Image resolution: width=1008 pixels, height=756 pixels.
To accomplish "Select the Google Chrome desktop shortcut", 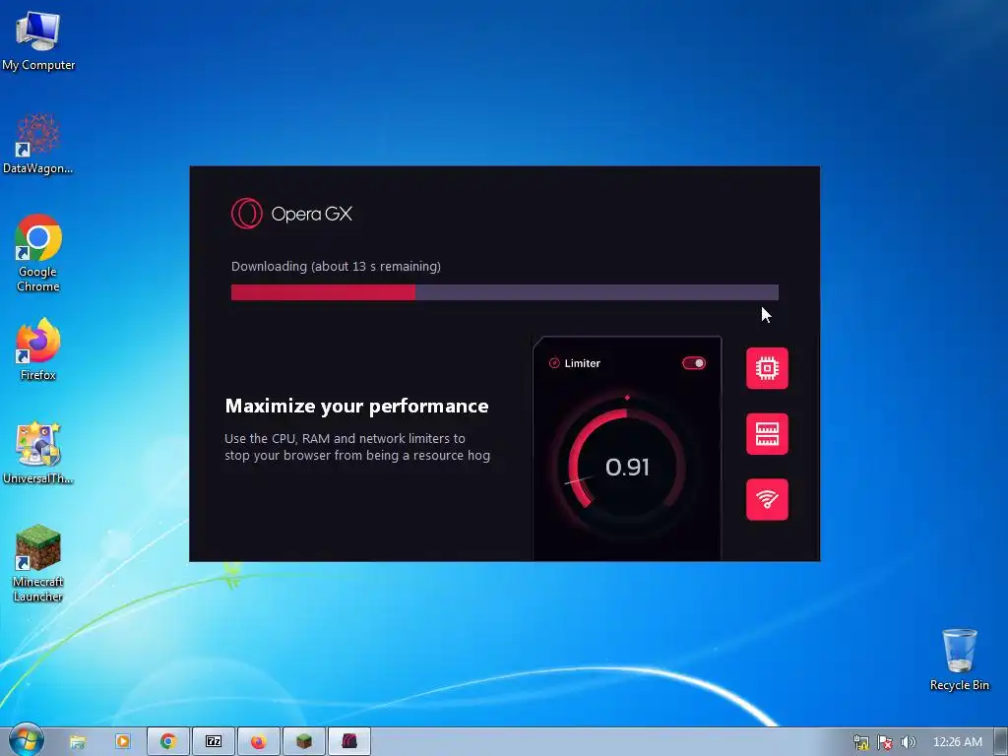I will [38, 253].
